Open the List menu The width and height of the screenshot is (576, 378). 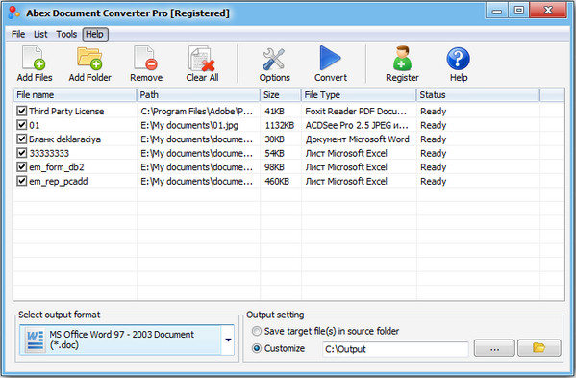40,35
